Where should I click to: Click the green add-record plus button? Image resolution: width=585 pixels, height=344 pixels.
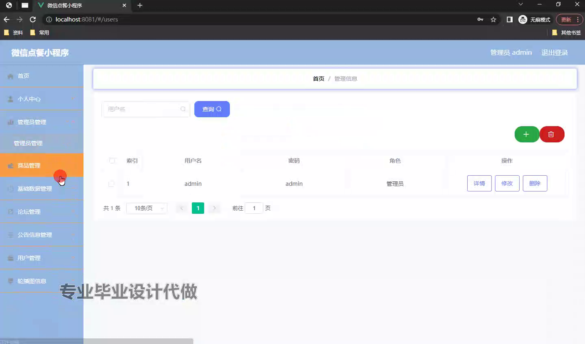(x=526, y=134)
